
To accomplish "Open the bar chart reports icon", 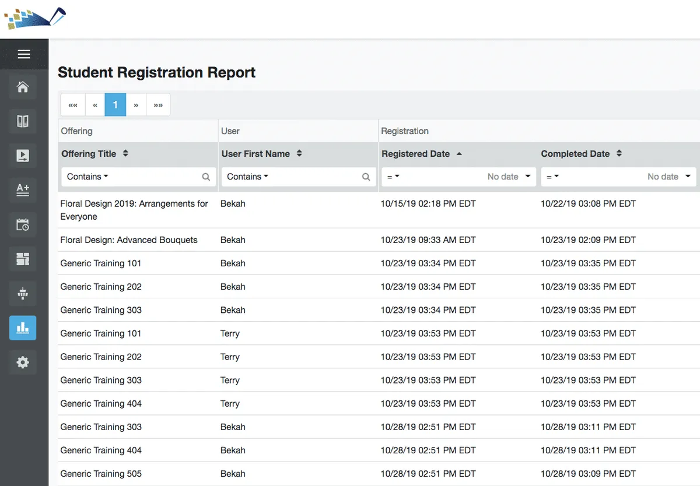I will coord(23,328).
